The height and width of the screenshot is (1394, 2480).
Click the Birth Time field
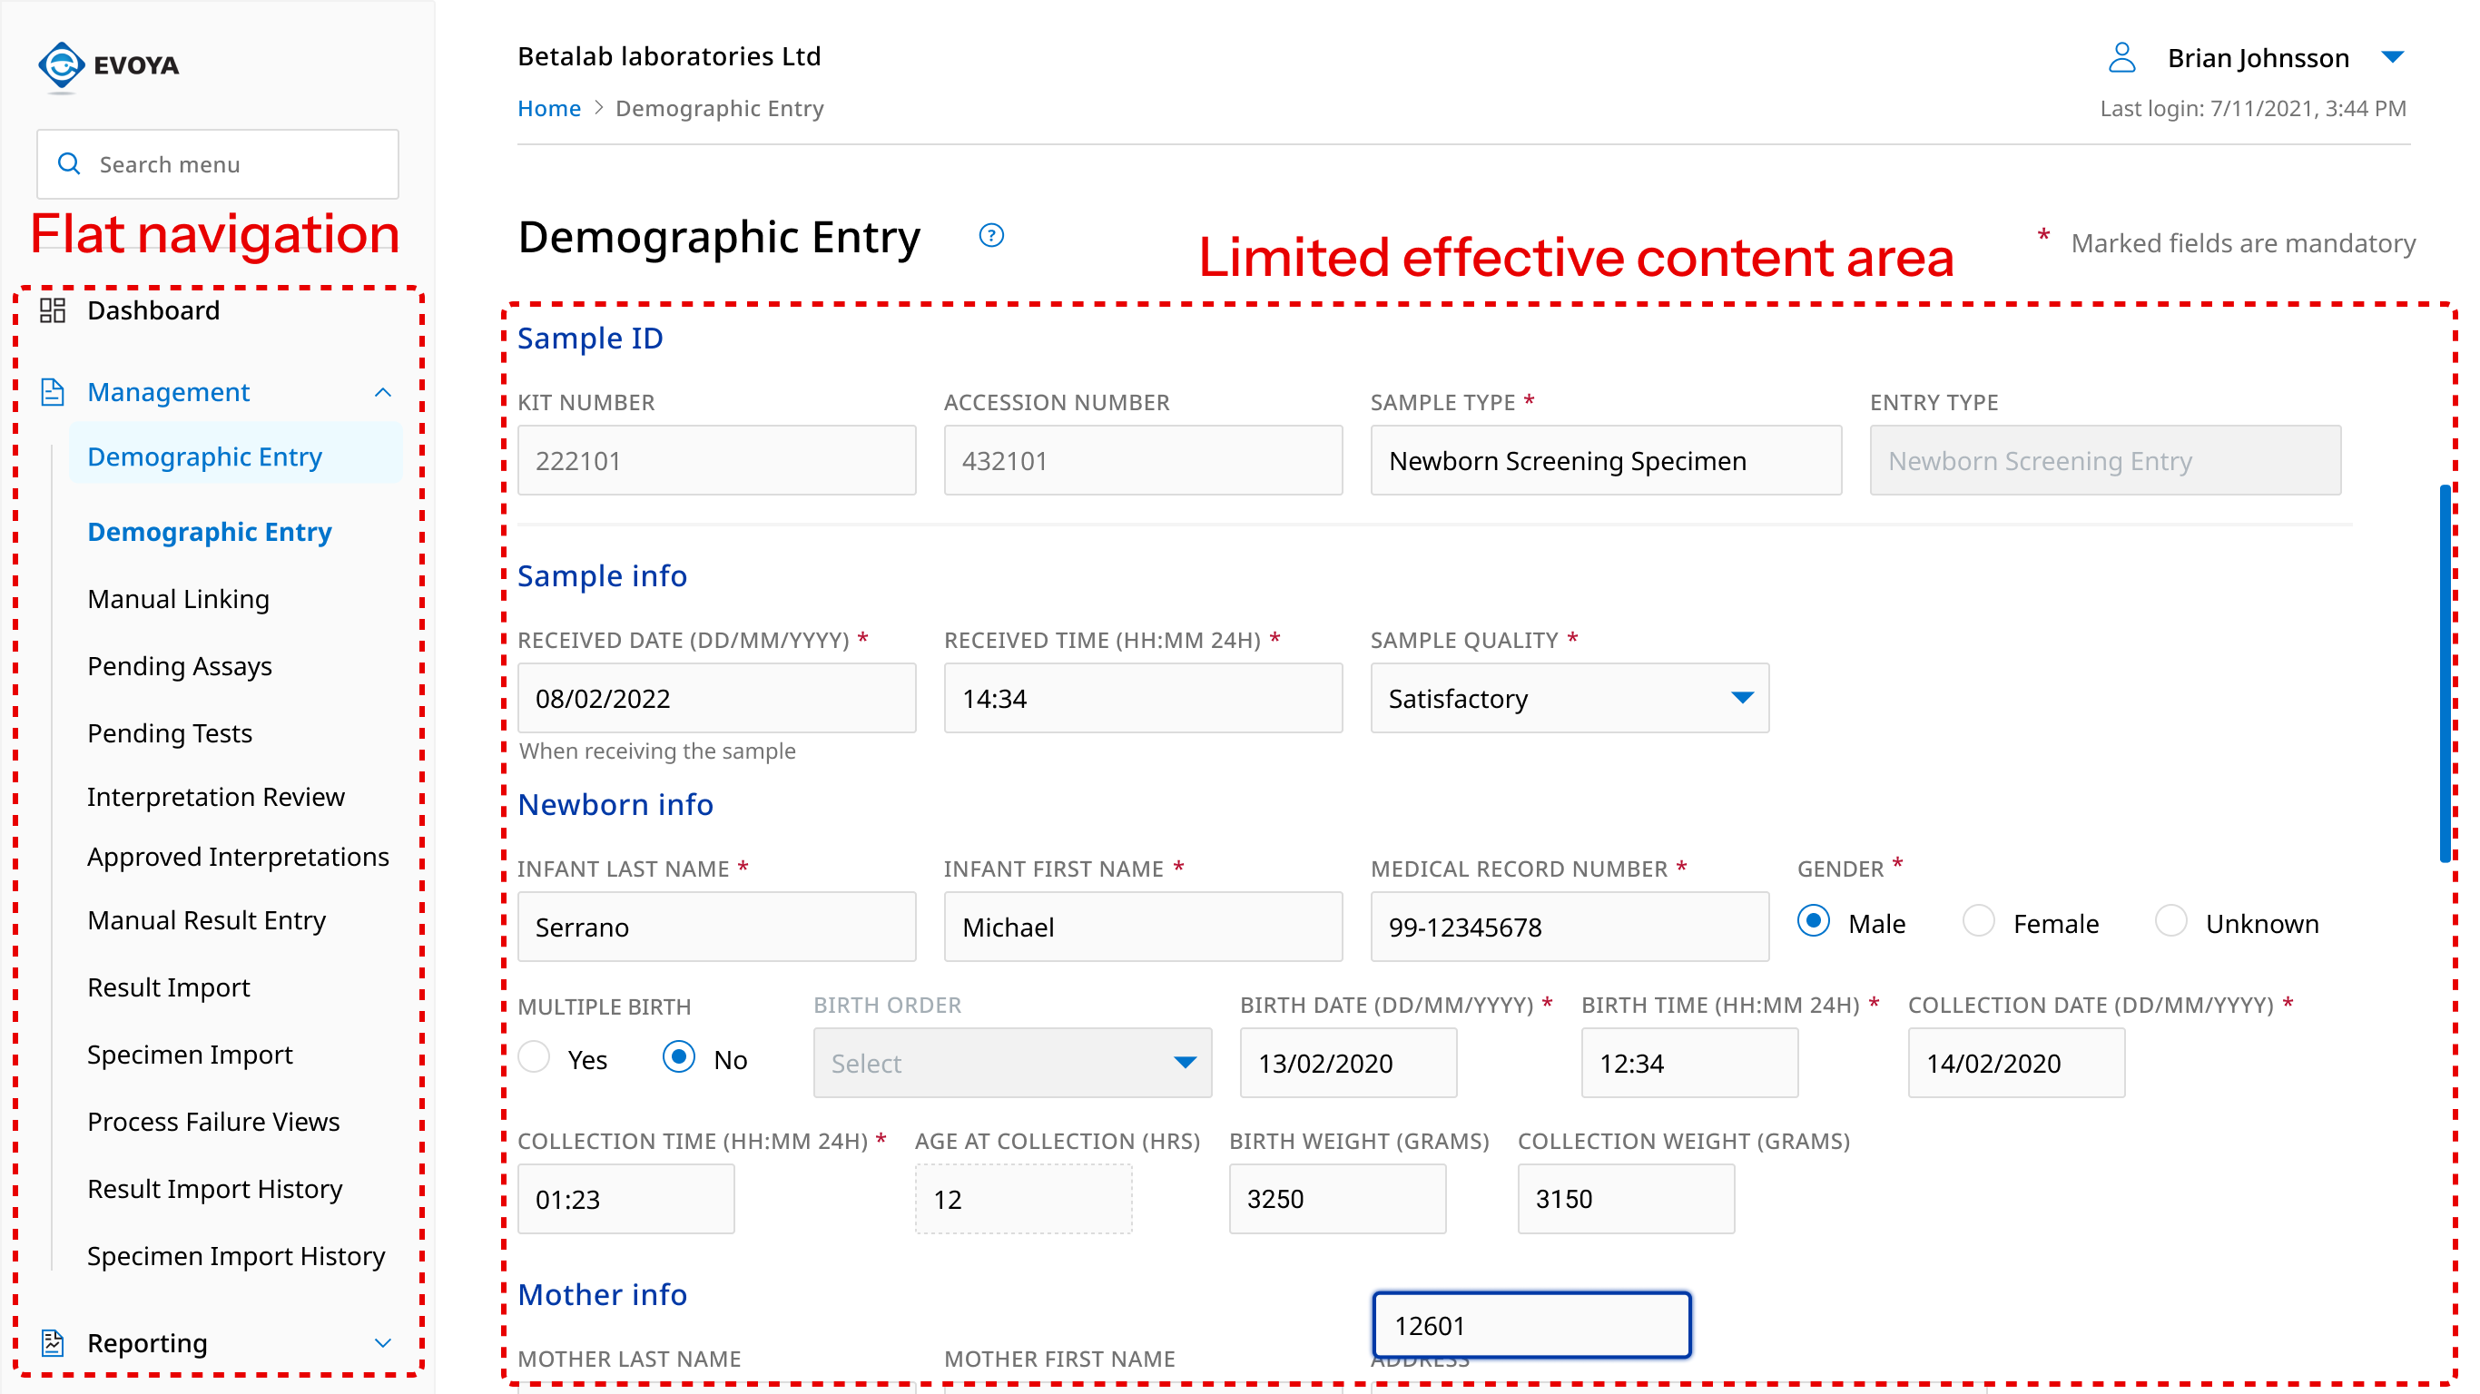[1689, 1063]
